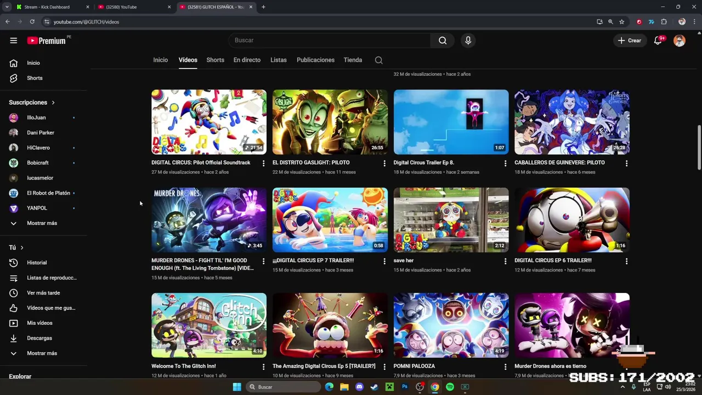Screen dimensions: 702x395
Task: Open options for save her video
Action: (505, 262)
